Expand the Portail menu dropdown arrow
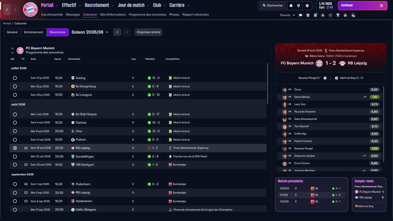Viewport: 393px width, 221px height. pos(57,6)
